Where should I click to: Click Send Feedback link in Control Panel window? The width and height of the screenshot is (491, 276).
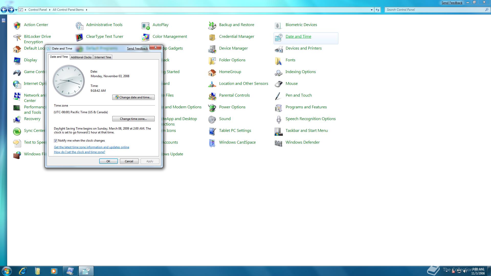(x=452, y=3)
